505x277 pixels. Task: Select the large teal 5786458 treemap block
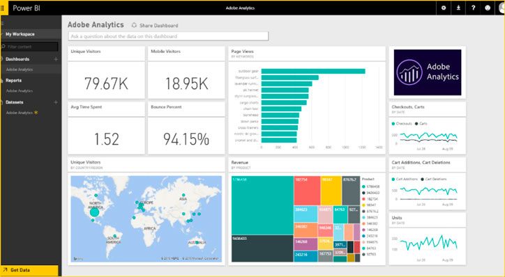(262, 205)
